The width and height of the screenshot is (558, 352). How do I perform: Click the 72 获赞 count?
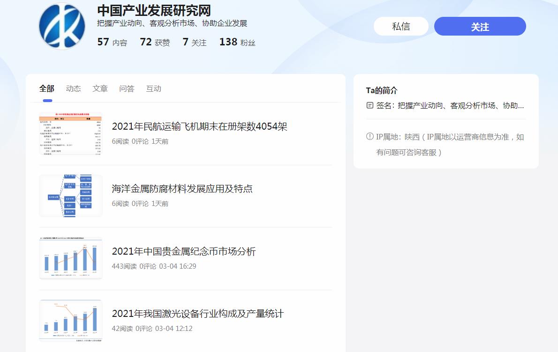(x=155, y=42)
